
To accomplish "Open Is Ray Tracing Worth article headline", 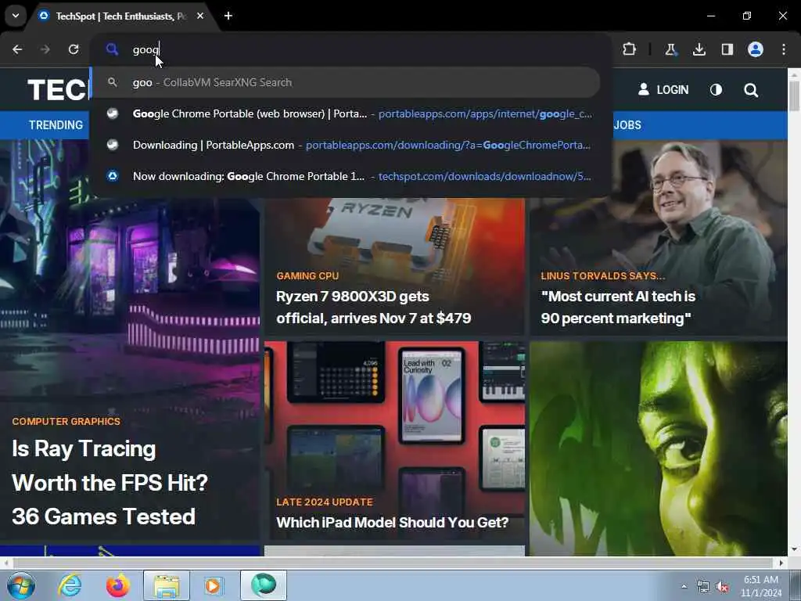I will click(x=110, y=482).
